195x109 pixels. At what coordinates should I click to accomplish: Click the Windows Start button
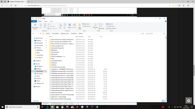pyautogui.click(x=2, y=107)
